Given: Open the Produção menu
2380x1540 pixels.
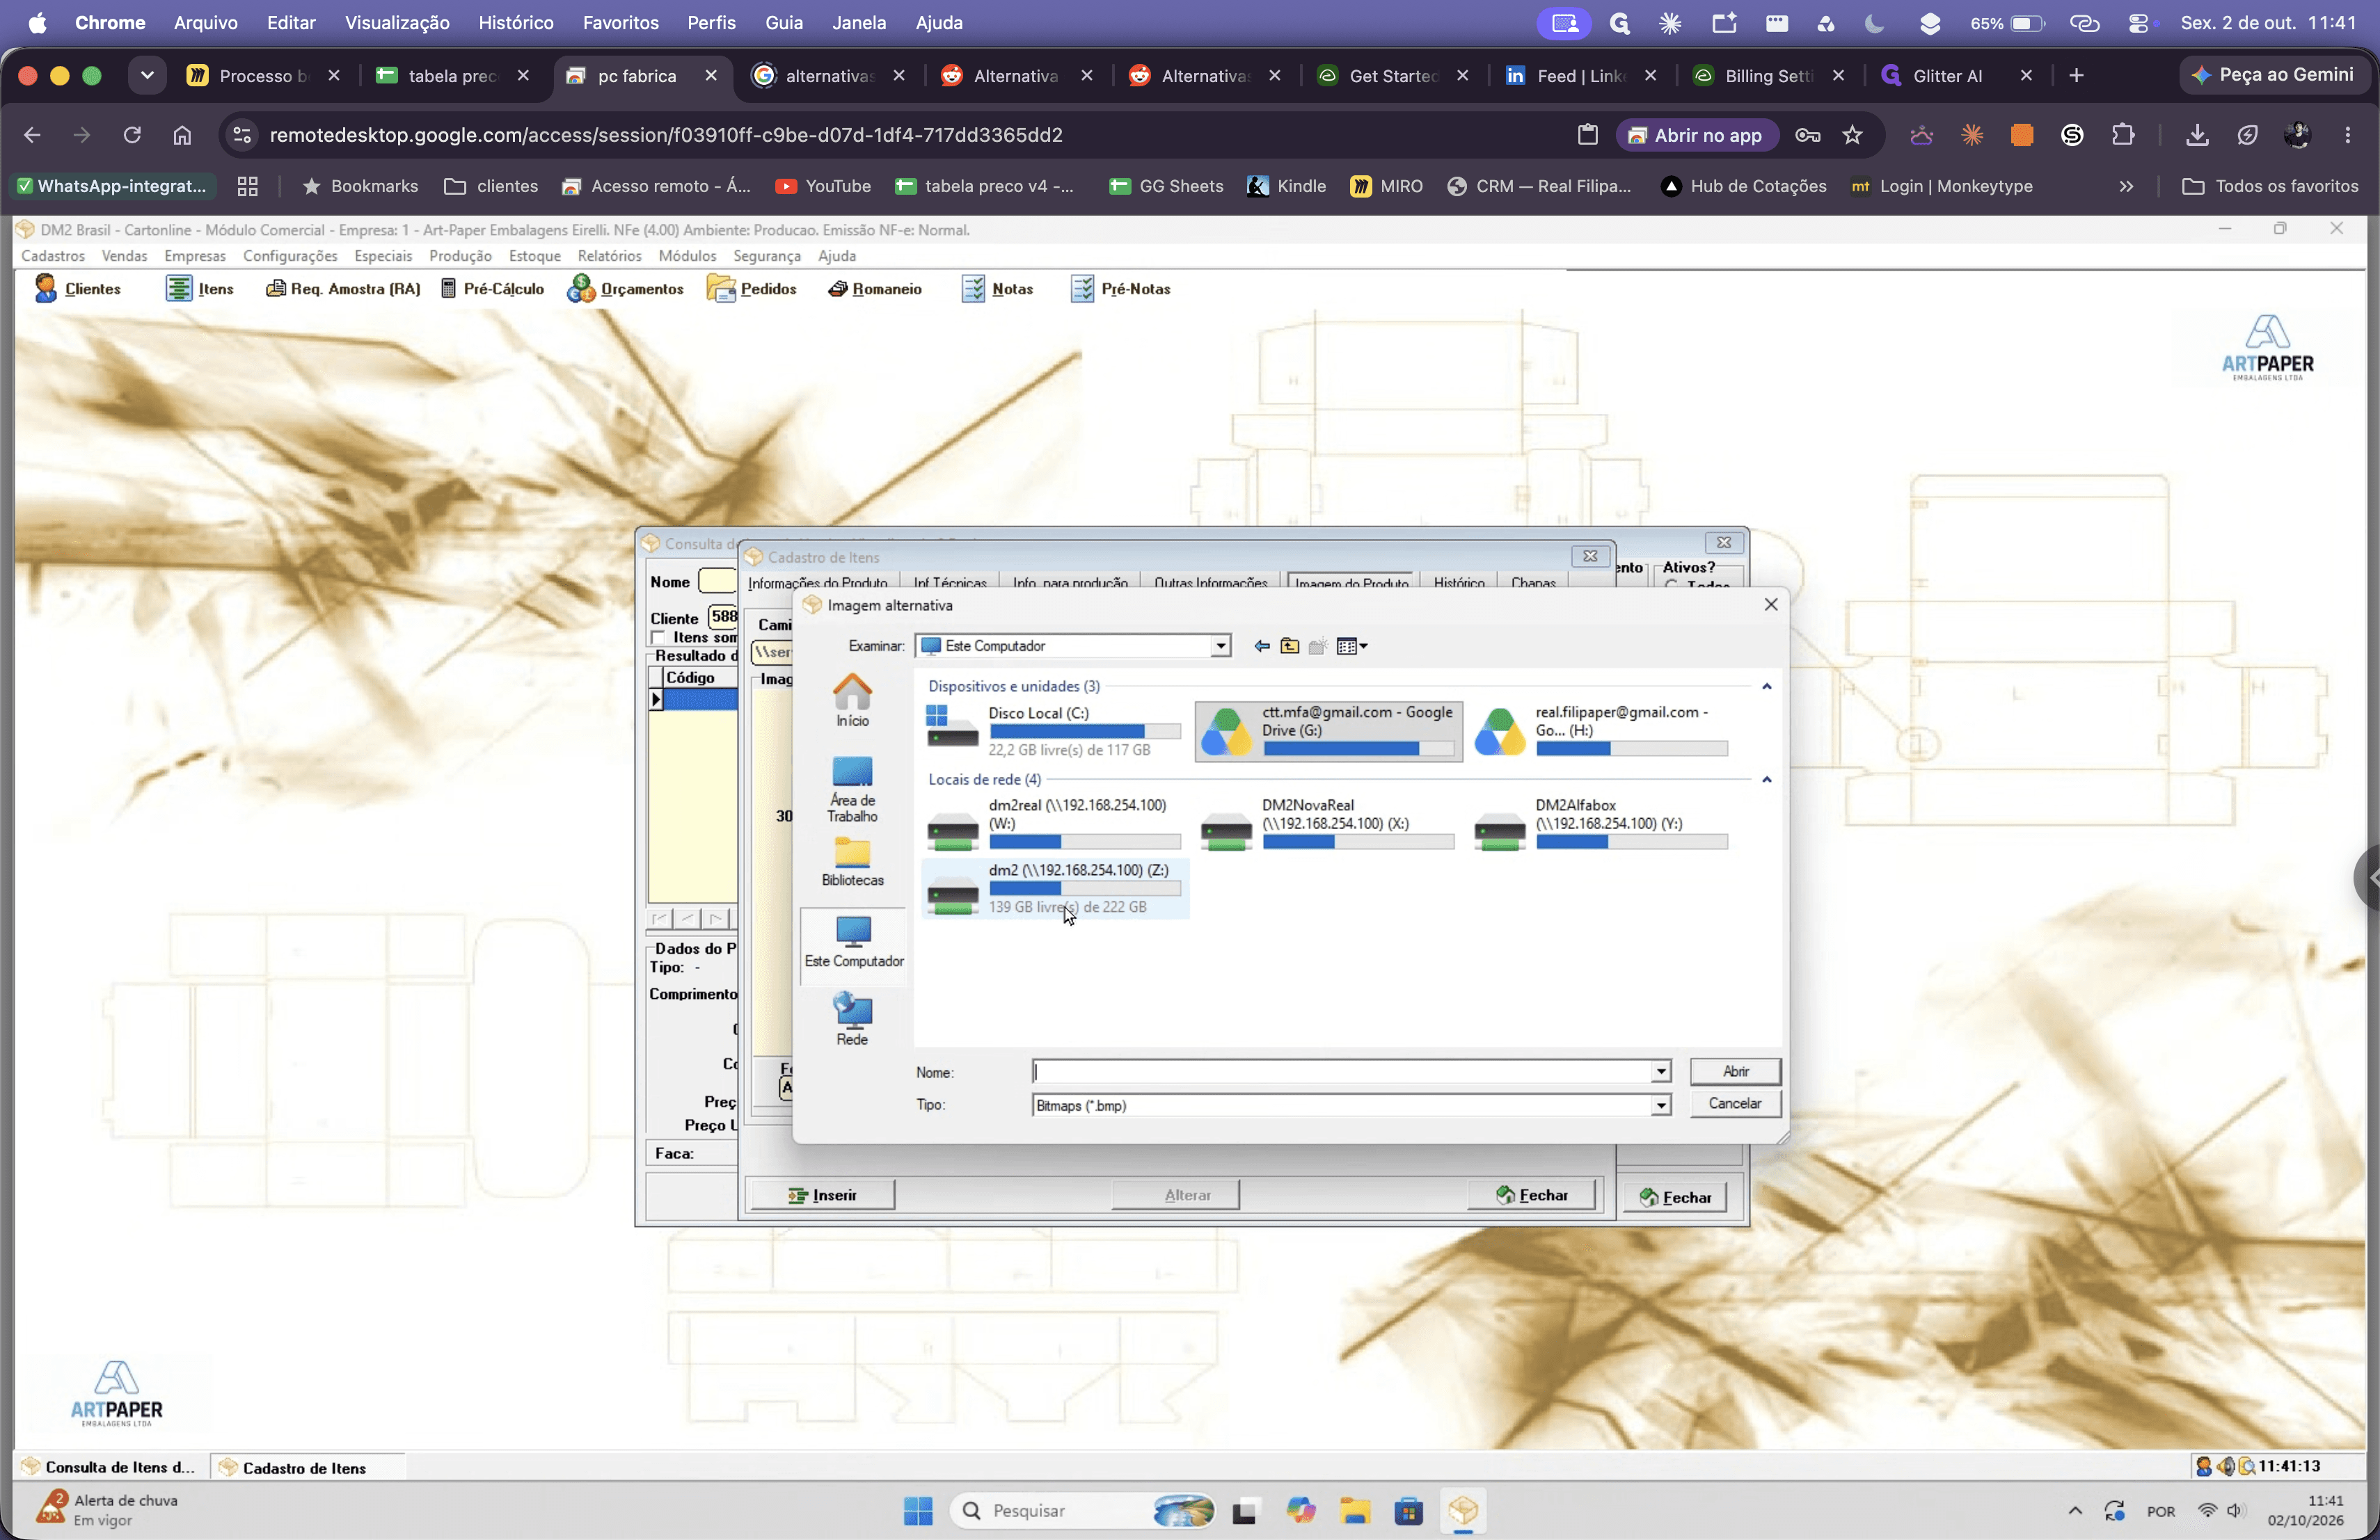Looking at the screenshot, I should click(460, 256).
